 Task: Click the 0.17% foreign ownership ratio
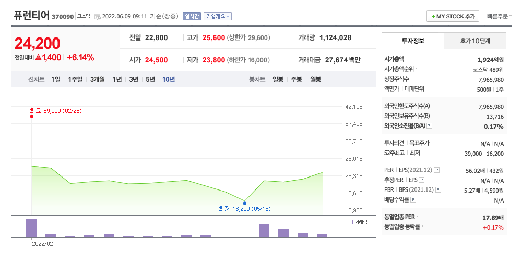point(494,126)
